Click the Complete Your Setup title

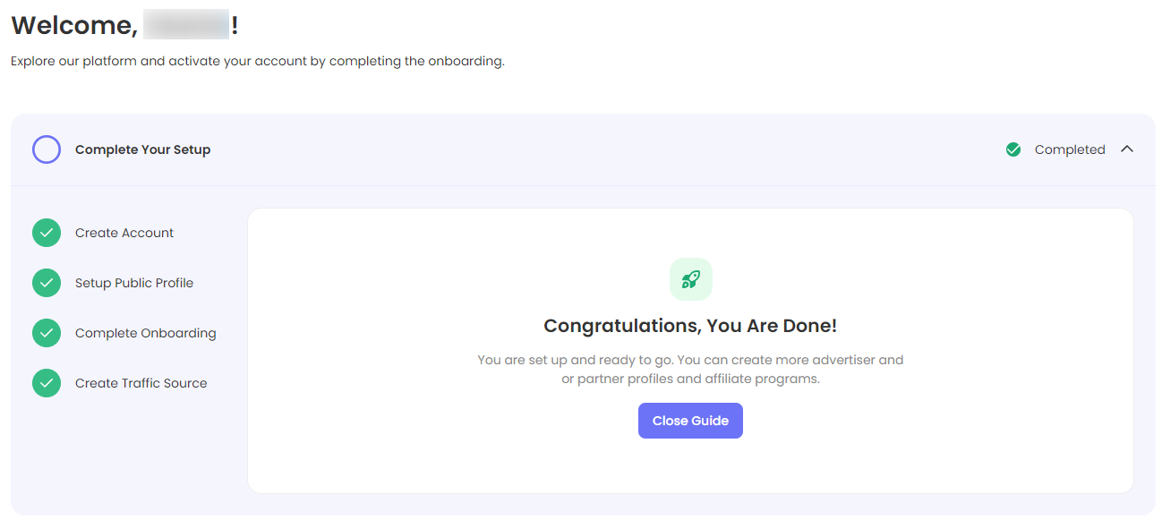pos(143,149)
